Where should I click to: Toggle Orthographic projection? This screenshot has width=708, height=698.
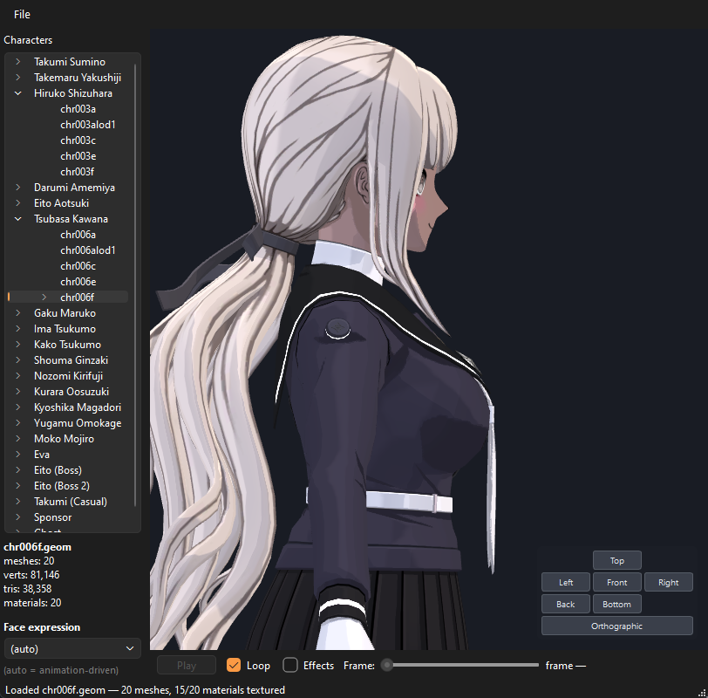(x=616, y=626)
